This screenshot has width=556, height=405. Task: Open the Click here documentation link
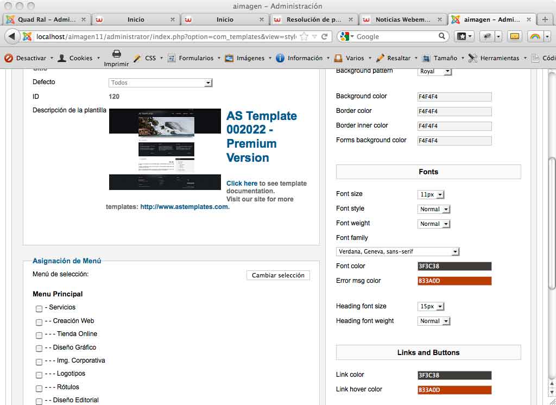point(242,183)
